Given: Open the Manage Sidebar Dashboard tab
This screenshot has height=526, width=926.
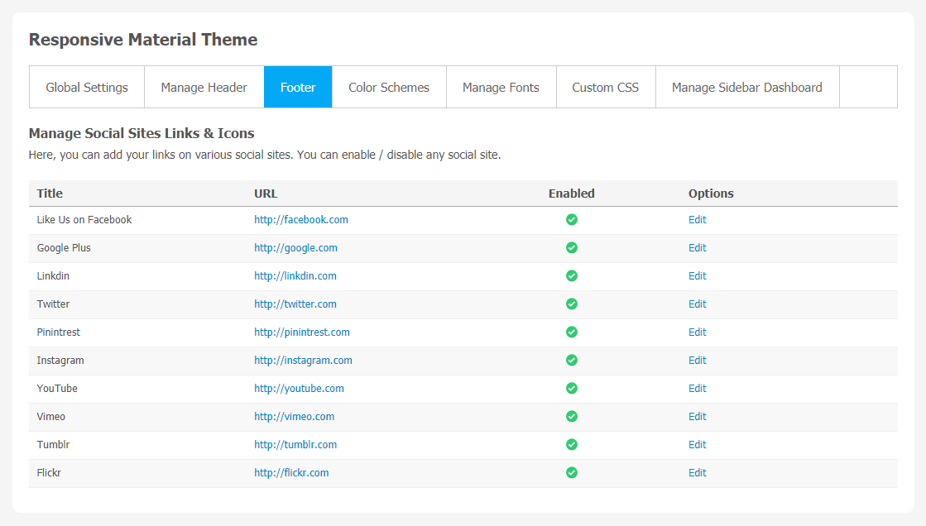Looking at the screenshot, I should [747, 88].
